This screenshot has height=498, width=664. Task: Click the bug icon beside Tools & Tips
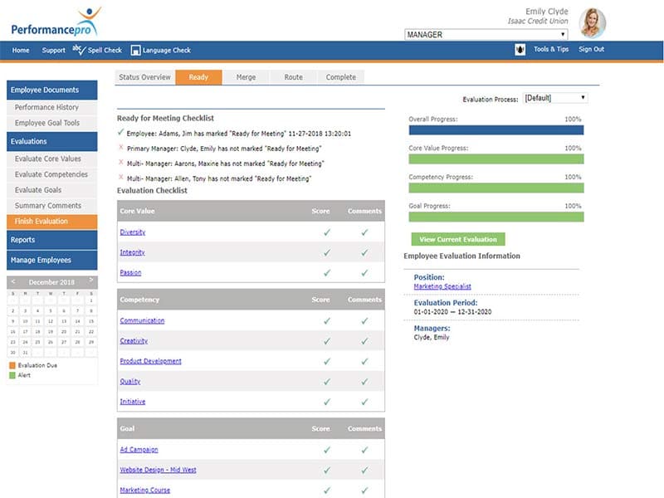520,50
